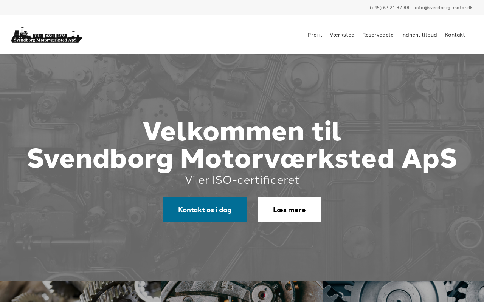The height and width of the screenshot is (302, 484).
Task: Click the large Svendborg Motorværksted ApS hero heading
Action: [x=242, y=158]
